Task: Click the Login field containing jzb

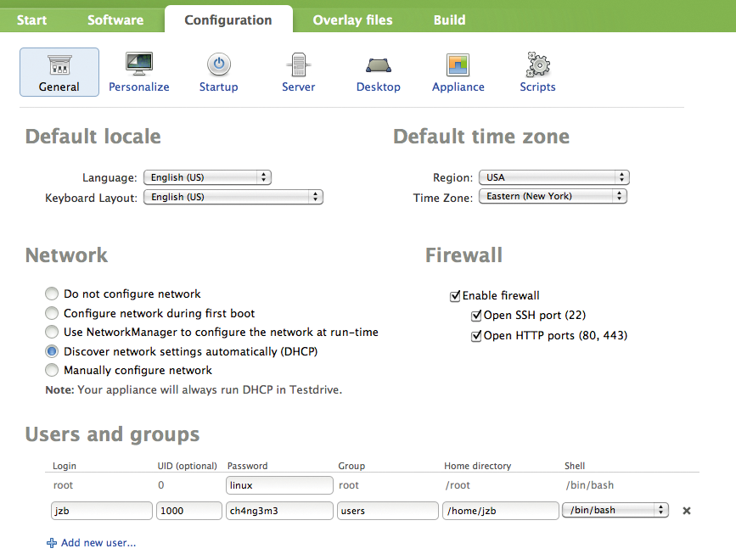Action: 101,511
